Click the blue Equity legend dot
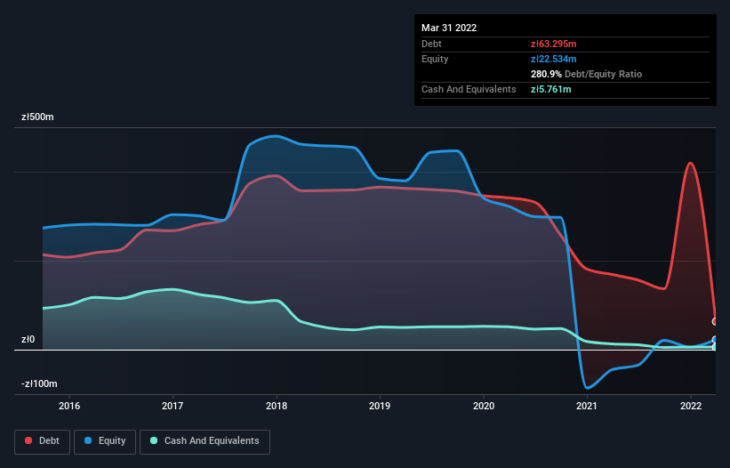This screenshot has height=468, width=730. coord(88,440)
